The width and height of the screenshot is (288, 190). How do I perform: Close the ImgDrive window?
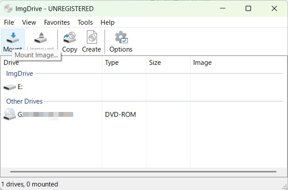coord(274,8)
